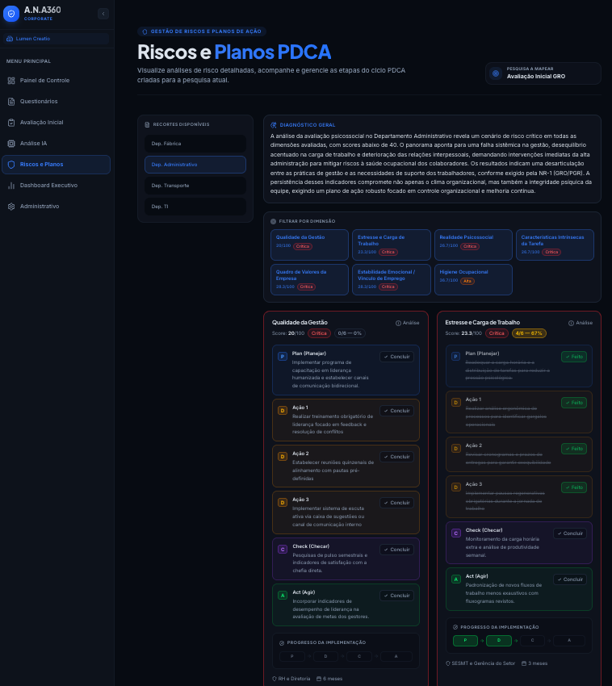
Task: Conclude Check (Checar) in Estresse e Carga card
Action: tap(570, 533)
